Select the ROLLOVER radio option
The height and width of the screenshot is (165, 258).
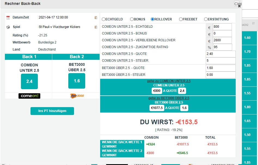[x=152, y=19]
